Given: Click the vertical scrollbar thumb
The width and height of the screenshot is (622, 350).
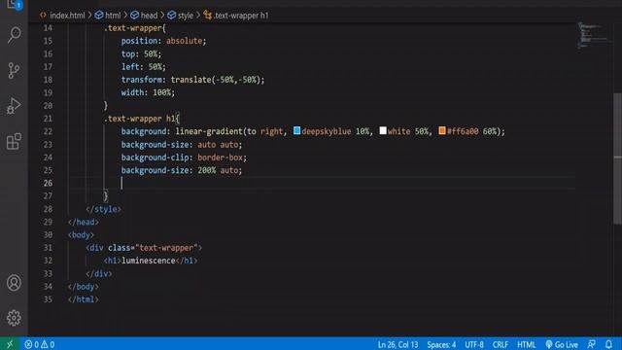Looking at the screenshot, I should click(x=618, y=158).
